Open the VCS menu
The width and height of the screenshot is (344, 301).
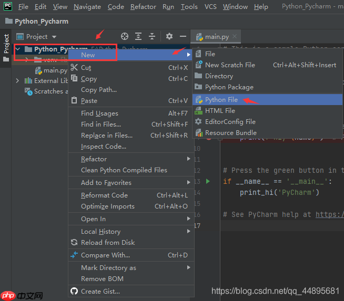[x=210, y=7]
